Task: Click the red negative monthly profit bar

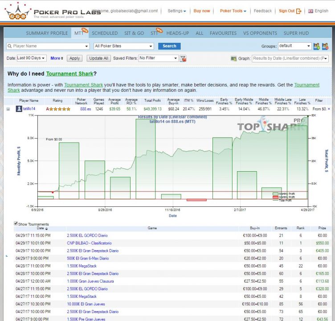Action: pyautogui.click(x=196, y=200)
